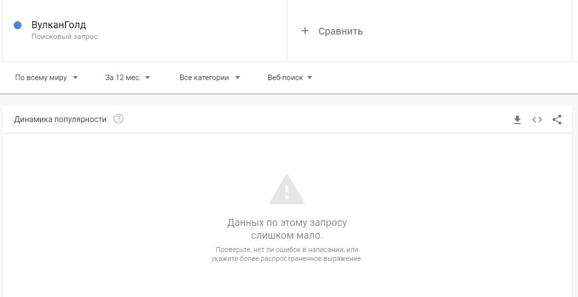The image size is (578, 297).
Task: Expand the За 12 мес. time range dropdown
Action: [x=128, y=78]
